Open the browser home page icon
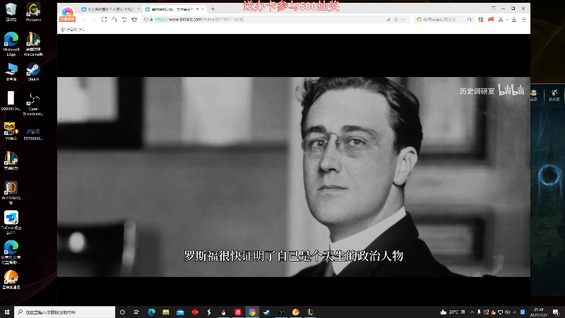The image size is (565, 318). click(x=114, y=20)
